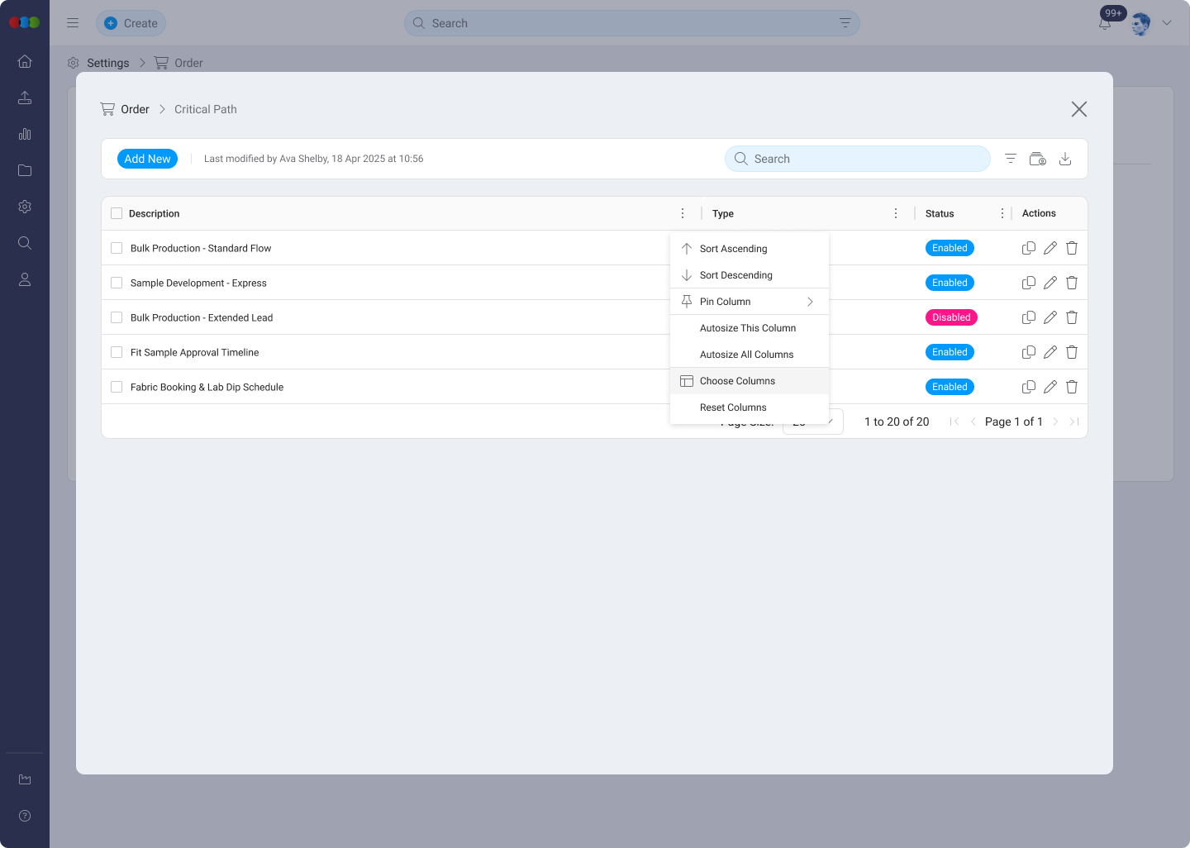Select the settings gear icon in sidebar

(x=25, y=207)
